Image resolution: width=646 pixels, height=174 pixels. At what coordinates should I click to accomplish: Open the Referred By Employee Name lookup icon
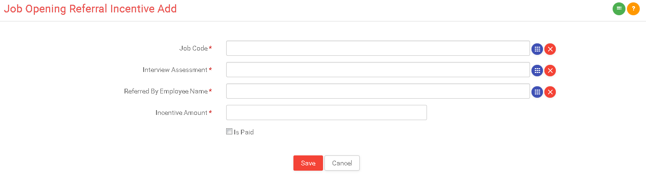pos(537,92)
